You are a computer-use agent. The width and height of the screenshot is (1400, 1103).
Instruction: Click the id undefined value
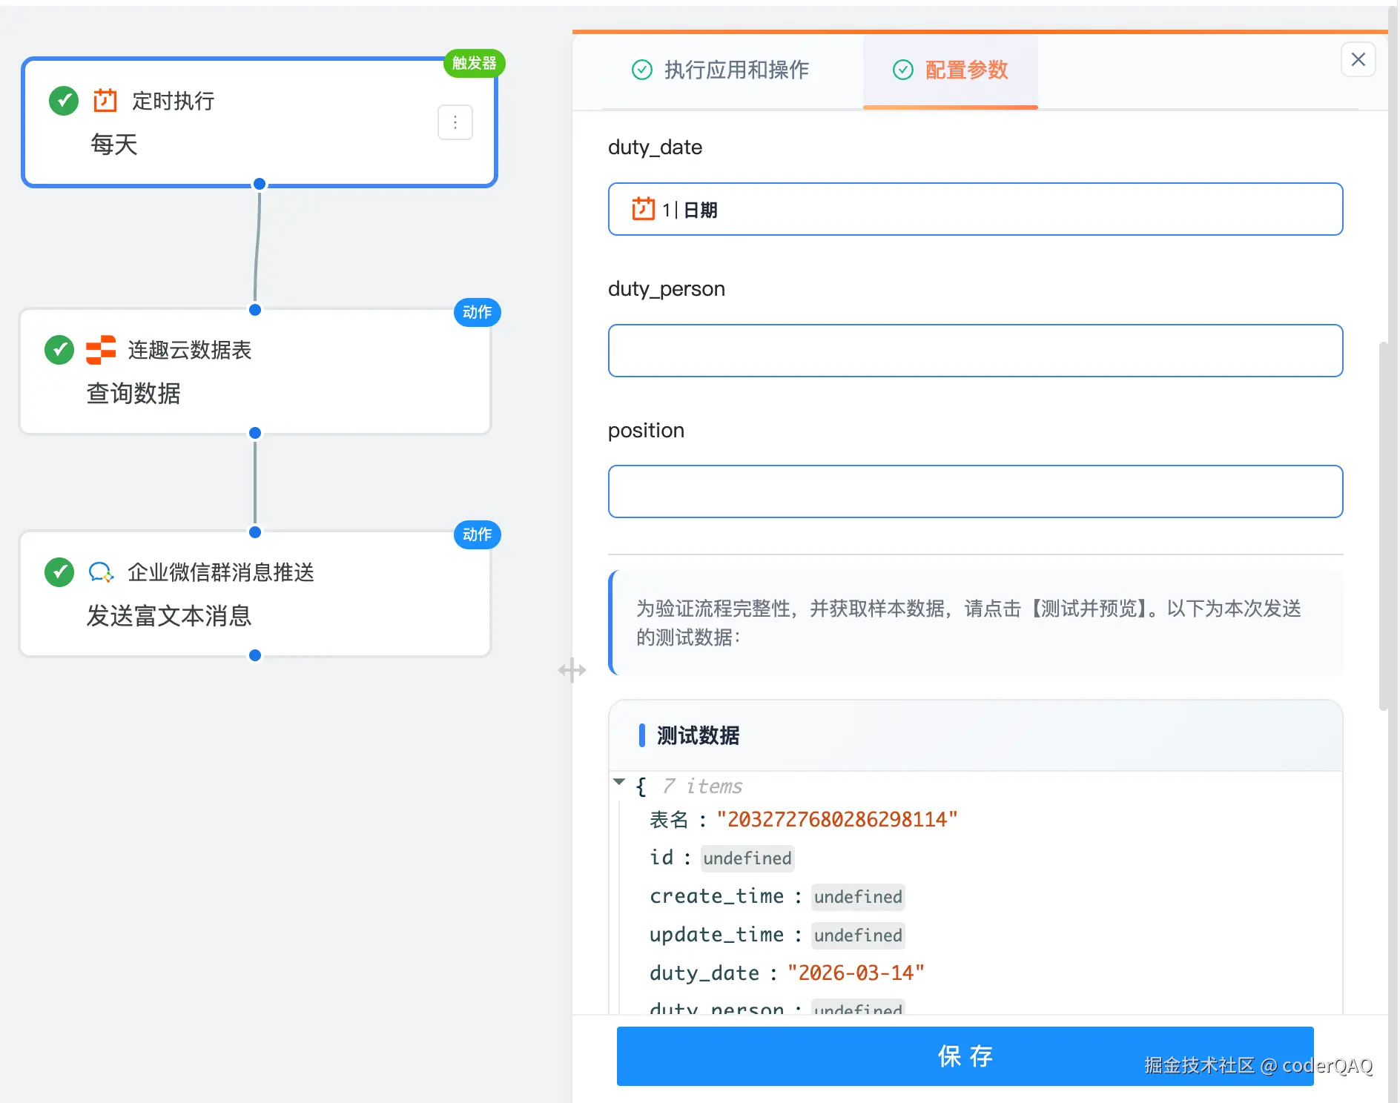click(x=747, y=858)
